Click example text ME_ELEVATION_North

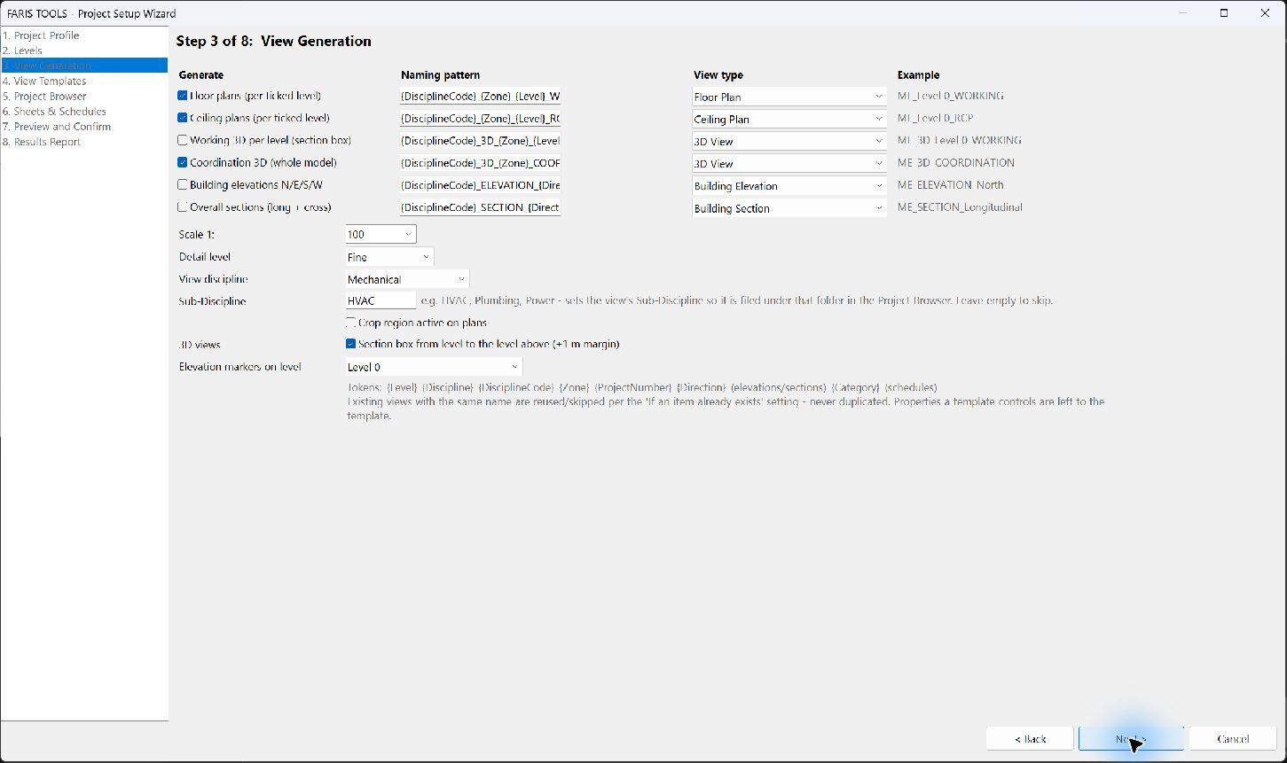[x=951, y=185]
